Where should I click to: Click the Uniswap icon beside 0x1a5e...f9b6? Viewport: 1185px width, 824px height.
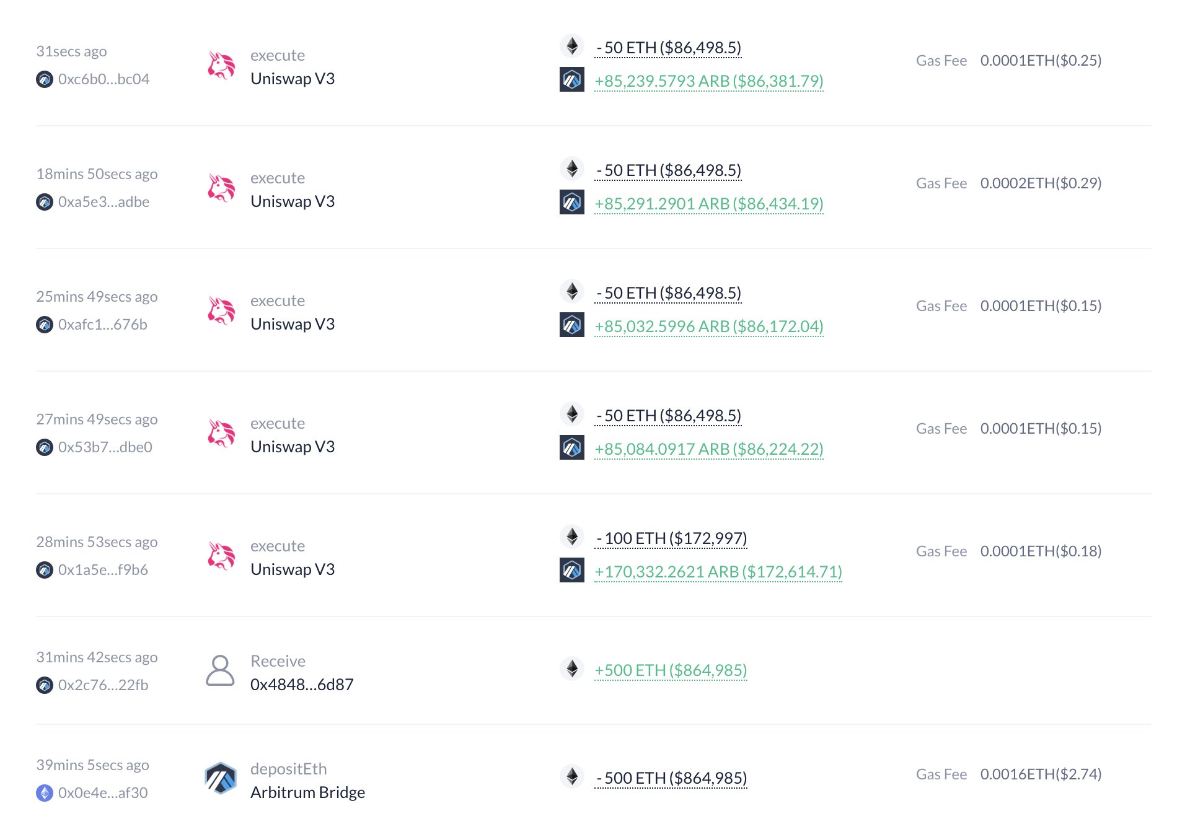(221, 556)
